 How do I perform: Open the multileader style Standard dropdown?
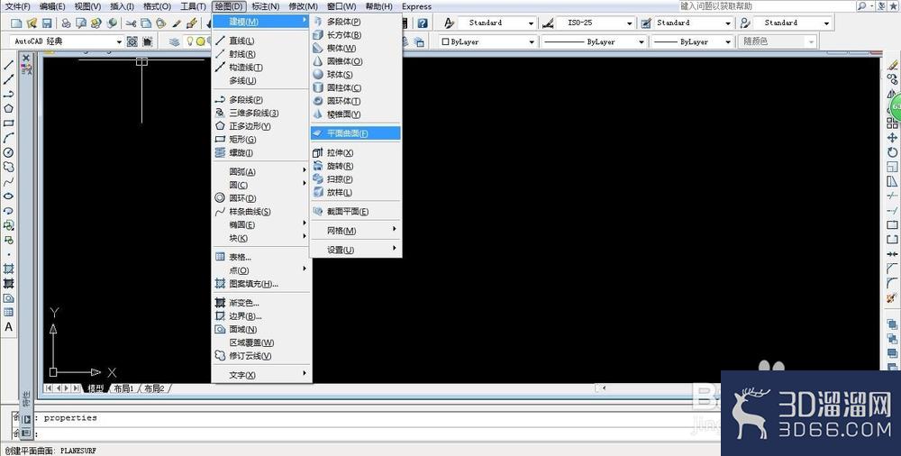click(826, 23)
